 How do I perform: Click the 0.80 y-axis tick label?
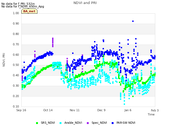click(16, 34)
